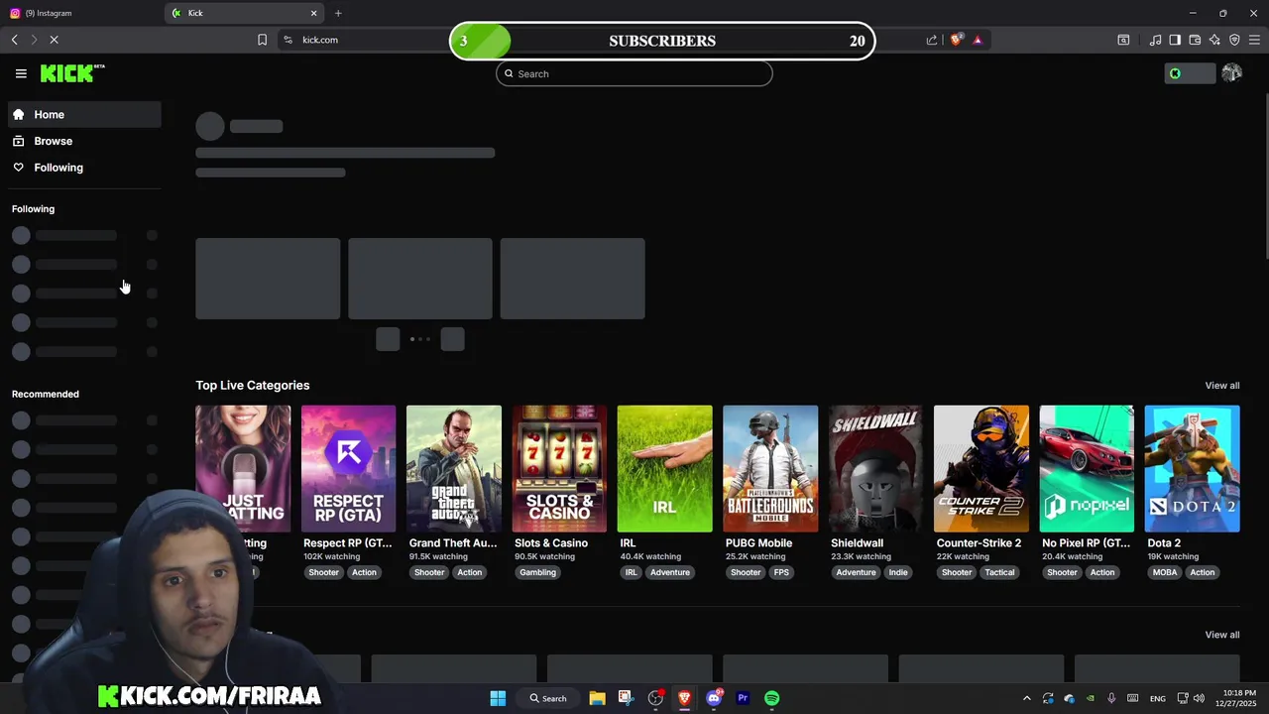1269x714 pixels.
Task: Open Snipping Tool from taskbar
Action: pyautogui.click(x=626, y=698)
